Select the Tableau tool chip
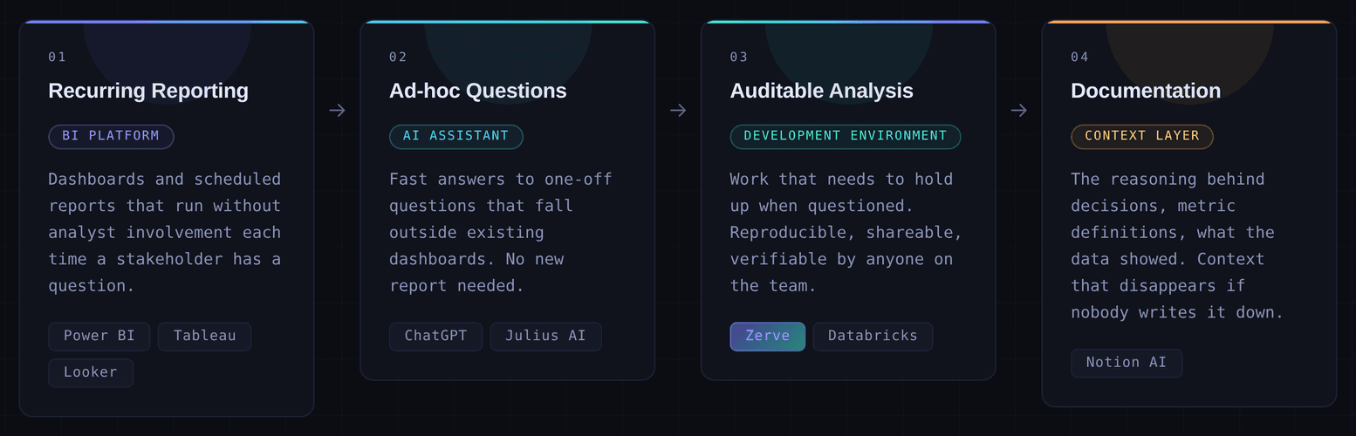The image size is (1356, 436). [x=204, y=337]
